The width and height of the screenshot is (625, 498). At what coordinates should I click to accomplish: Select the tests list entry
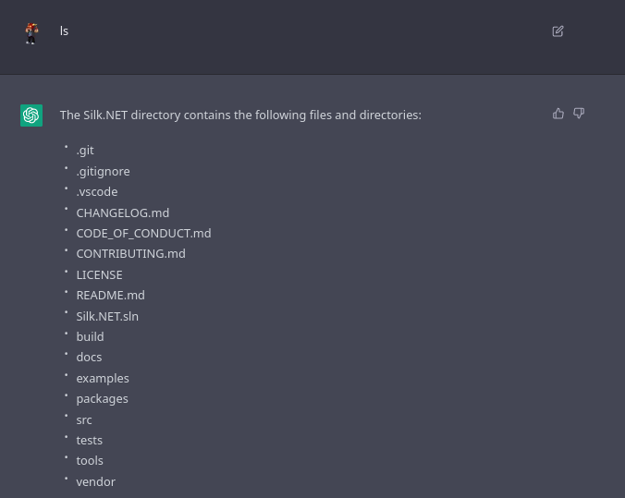[x=89, y=440]
